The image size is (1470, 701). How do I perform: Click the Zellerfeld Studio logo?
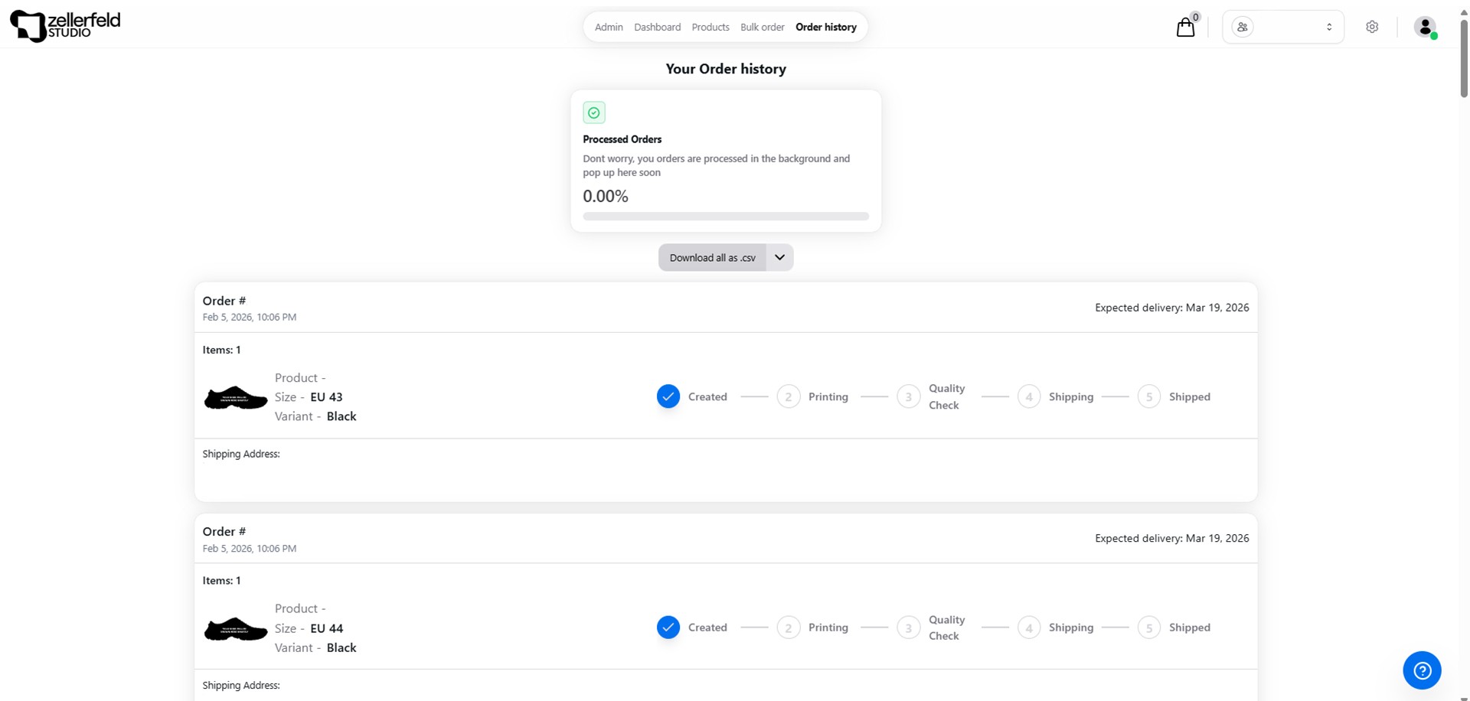(65, 26)
